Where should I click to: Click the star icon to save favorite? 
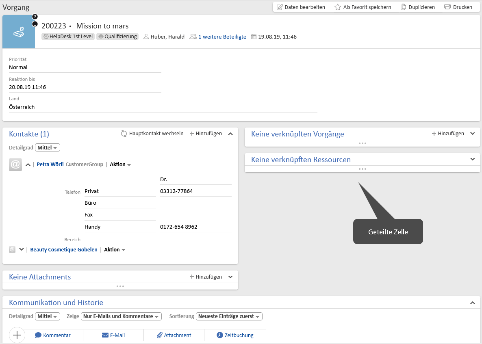click(x=337, y=7)
